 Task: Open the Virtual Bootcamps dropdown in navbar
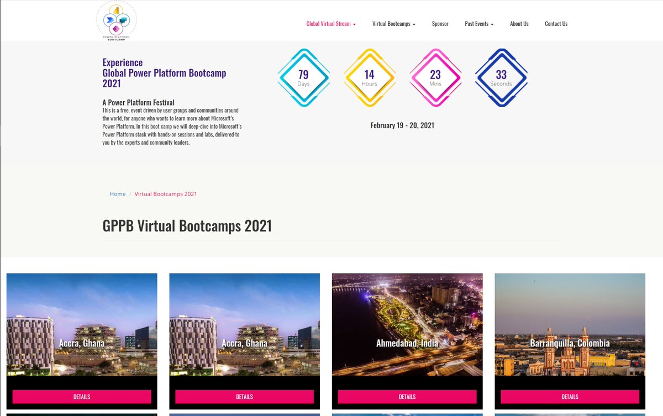[394, 24]
